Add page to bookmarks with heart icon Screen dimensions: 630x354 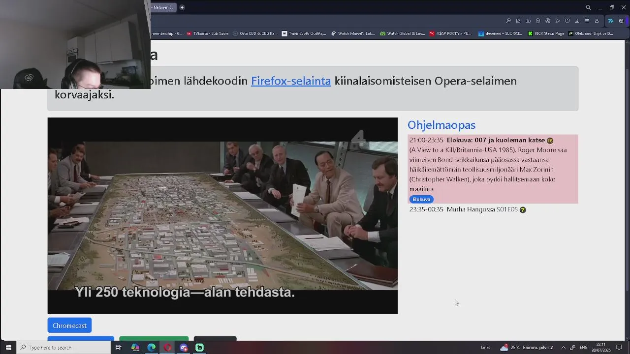(x=567, y=21)
